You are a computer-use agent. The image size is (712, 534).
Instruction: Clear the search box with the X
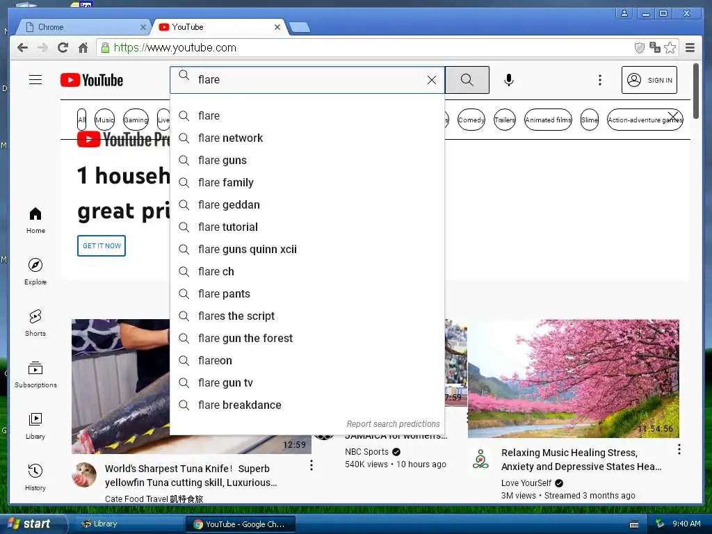(432, 81)
